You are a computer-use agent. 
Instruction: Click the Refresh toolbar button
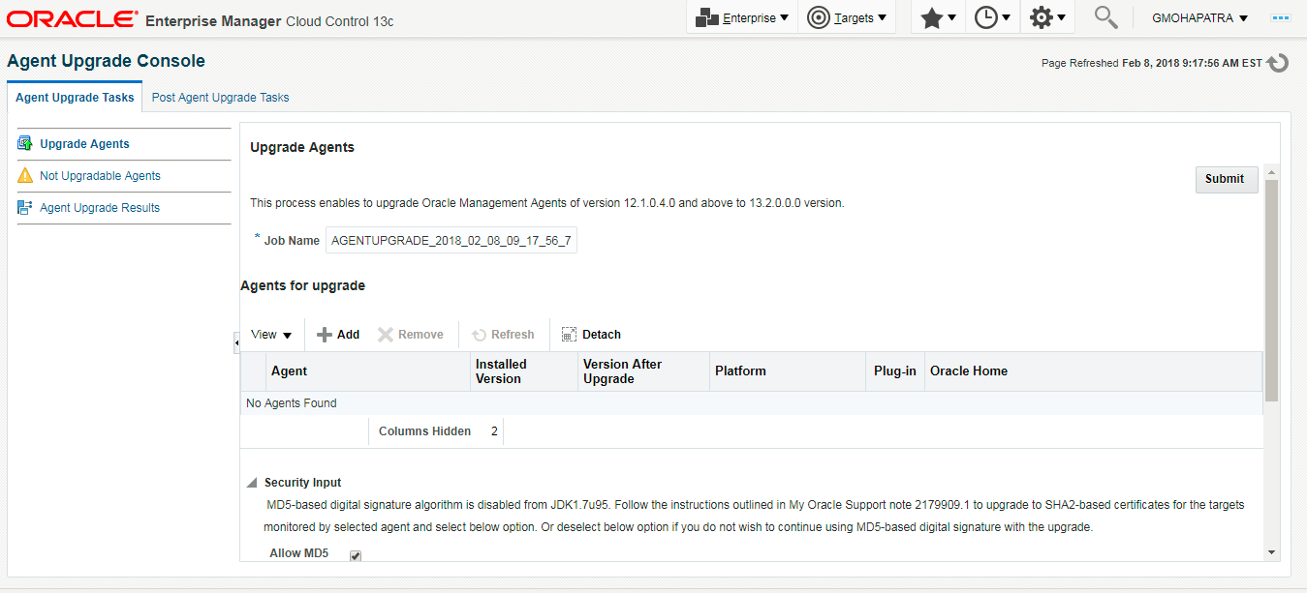coord(503,335)
